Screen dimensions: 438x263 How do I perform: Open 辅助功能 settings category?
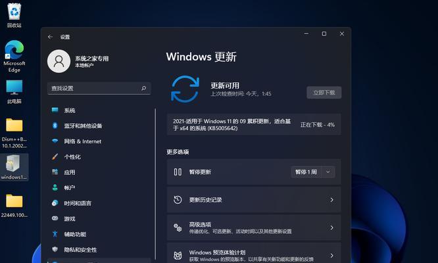tap(99, 234)
